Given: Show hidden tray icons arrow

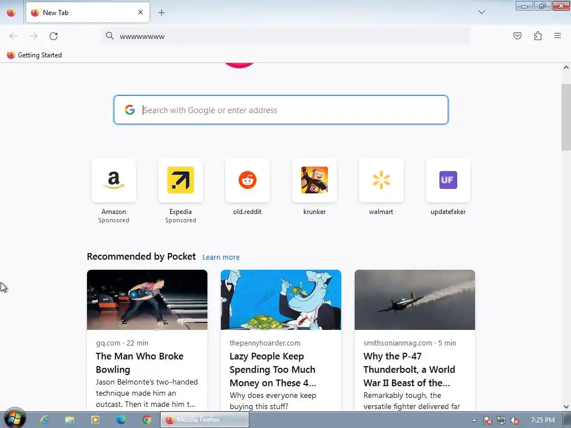Looking at the screenshot, I should pos(474,420).
